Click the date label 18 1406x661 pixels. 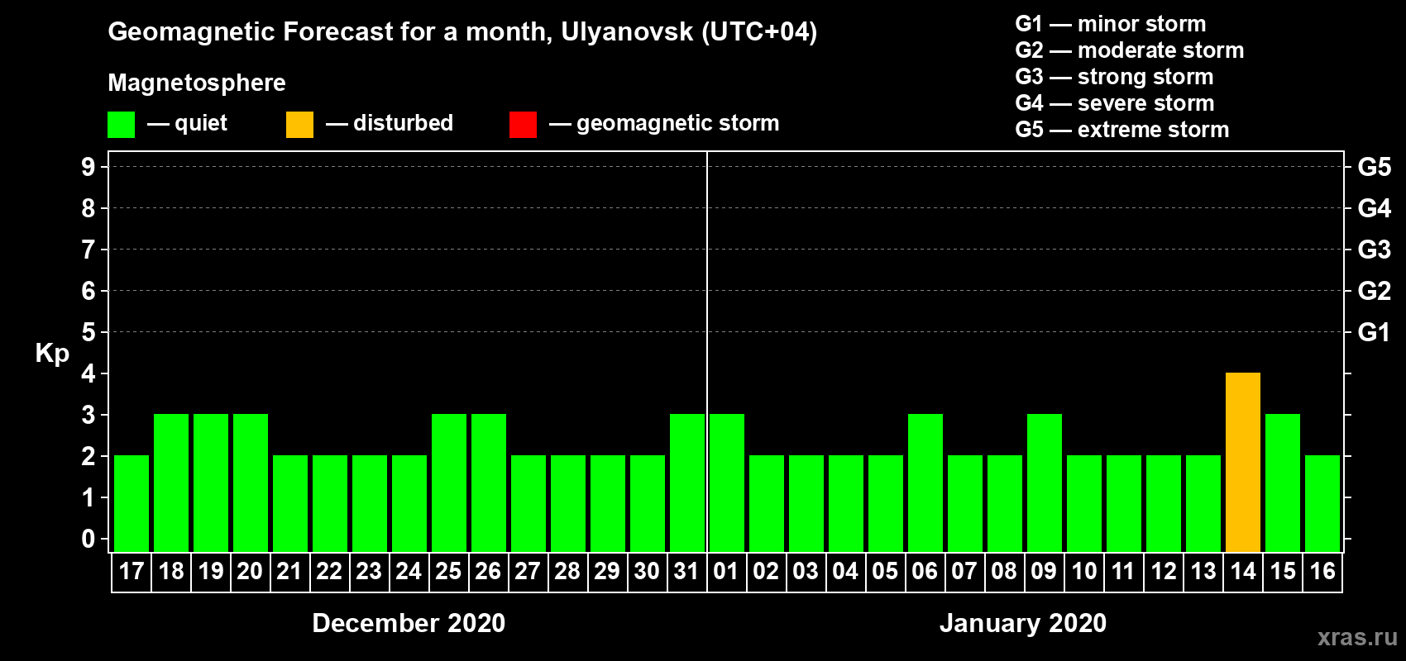(171, 572)
